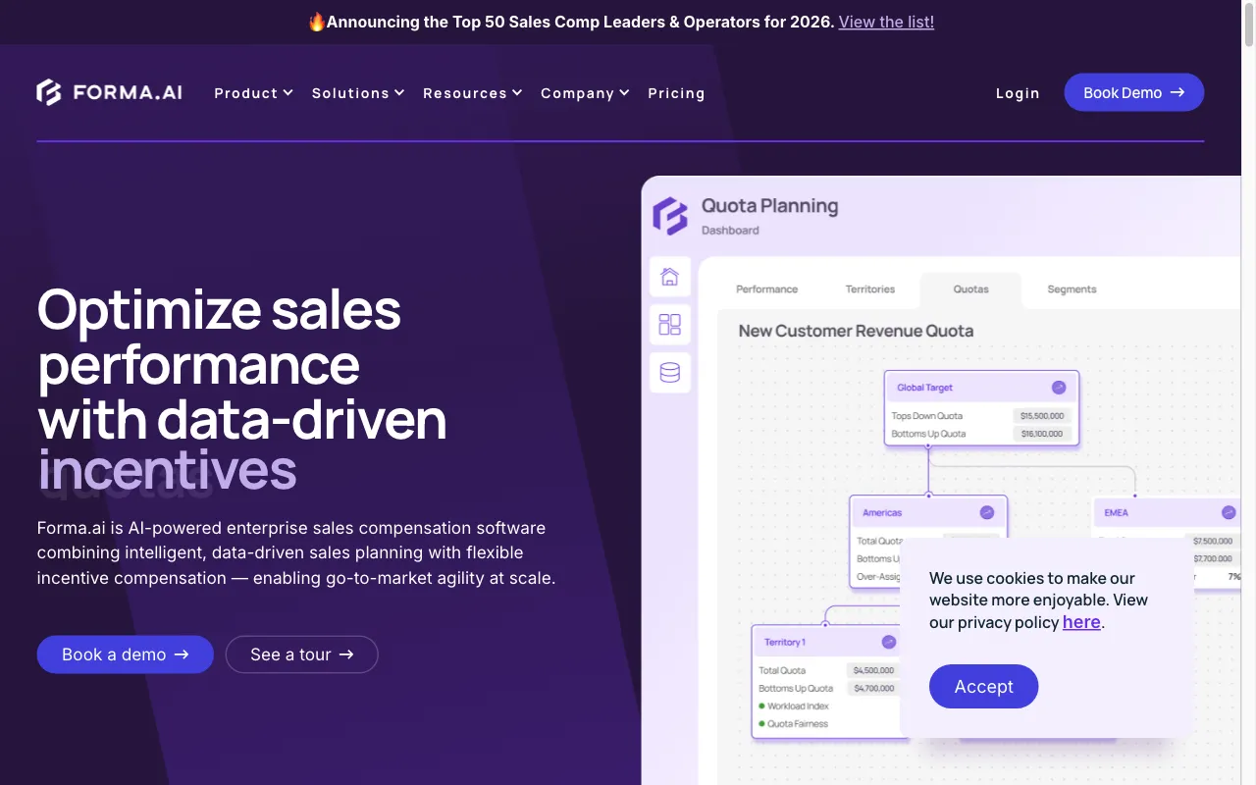
Task: Click the Book Demo header button
Action: coord(1134,92)
